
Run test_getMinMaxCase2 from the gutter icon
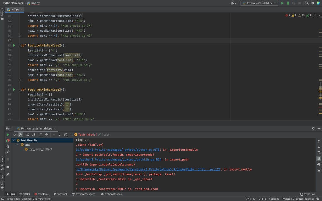[14, 45]
